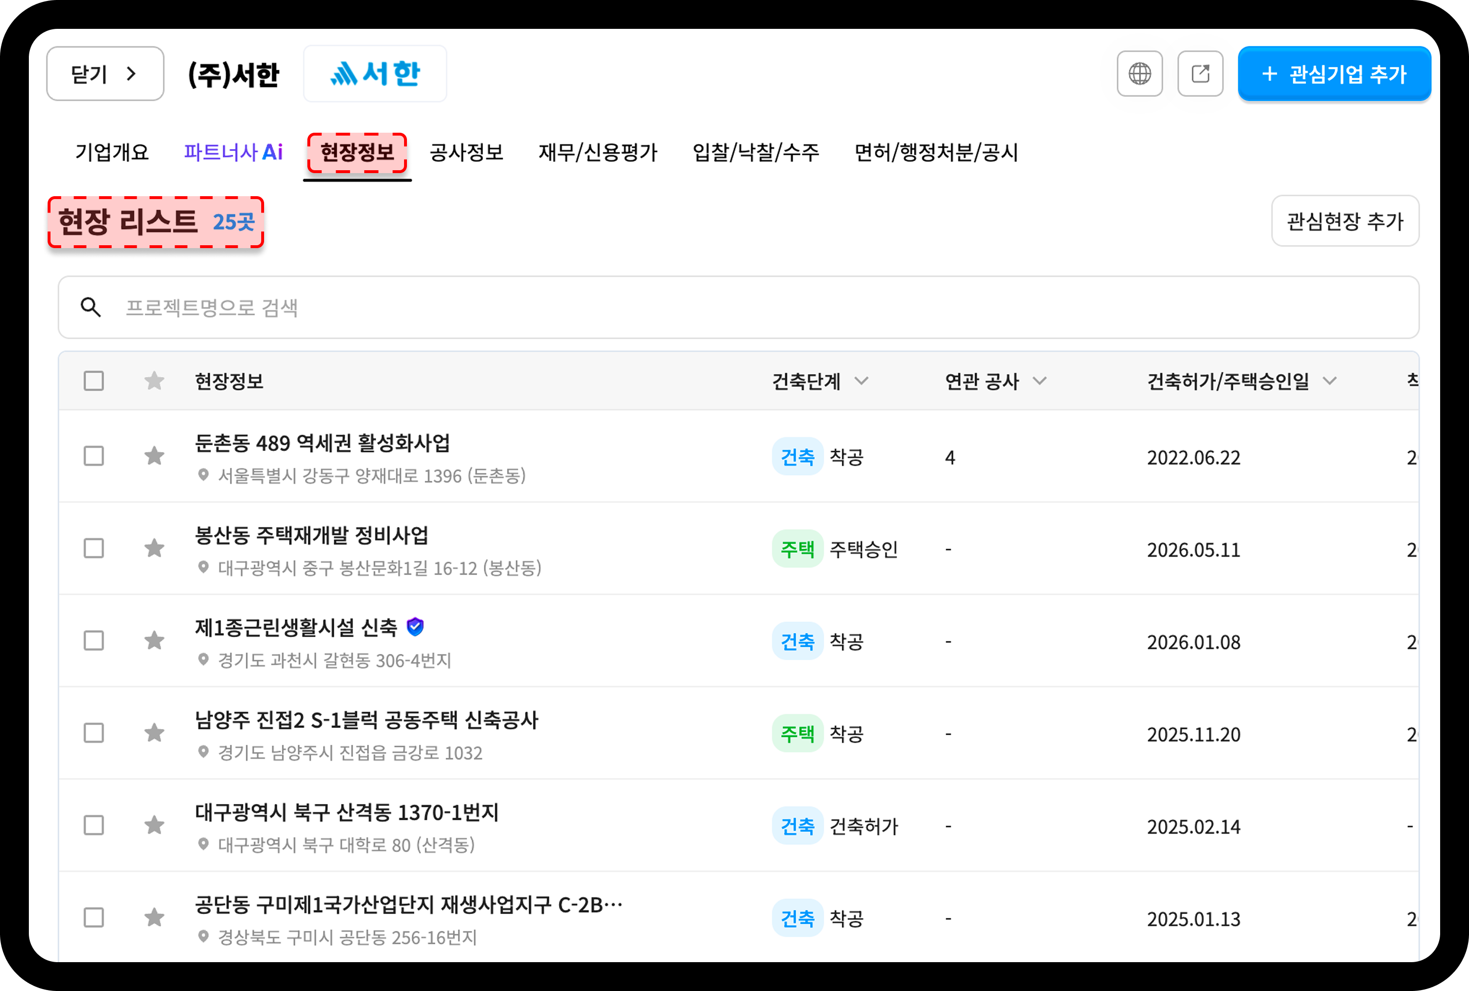Image resolution: width=1469 pixels, height=991 pixels.
Task: Click the 2025.02.14 date cell
Action: pos(1193,826)
